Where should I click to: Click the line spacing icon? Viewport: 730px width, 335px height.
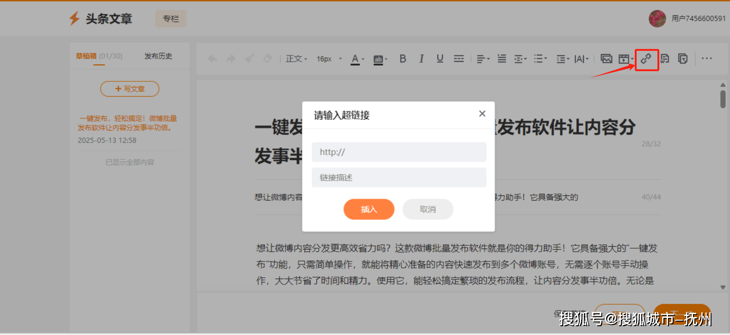pyautogui.click(x=502, y=59)
